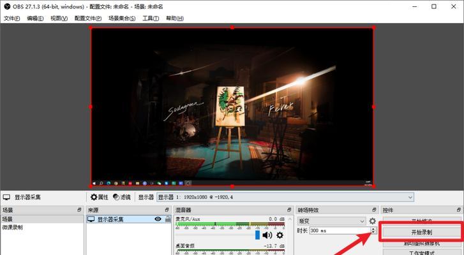Select the 场景 item in scenes list

[x=42, y=219]
